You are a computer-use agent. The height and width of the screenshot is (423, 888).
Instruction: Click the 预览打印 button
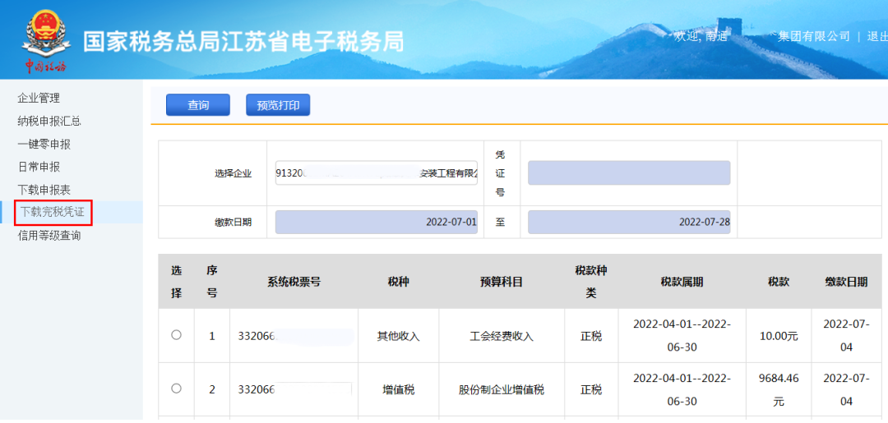click(278, 105)
